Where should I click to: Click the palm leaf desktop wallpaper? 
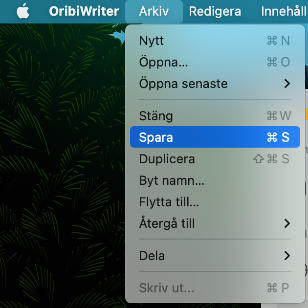(x=62, y=165)
